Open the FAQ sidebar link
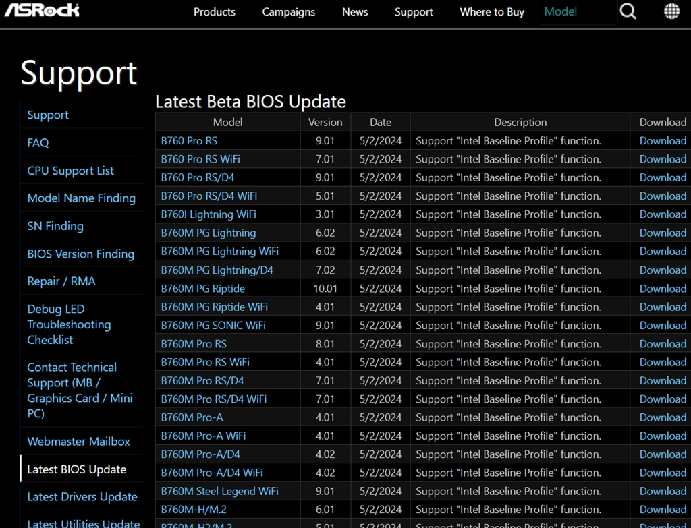The image size is (691, 528). point(38,143)
